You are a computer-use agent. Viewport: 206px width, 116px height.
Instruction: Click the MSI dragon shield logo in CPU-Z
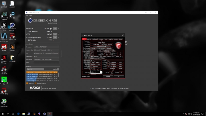pos(118,46)
